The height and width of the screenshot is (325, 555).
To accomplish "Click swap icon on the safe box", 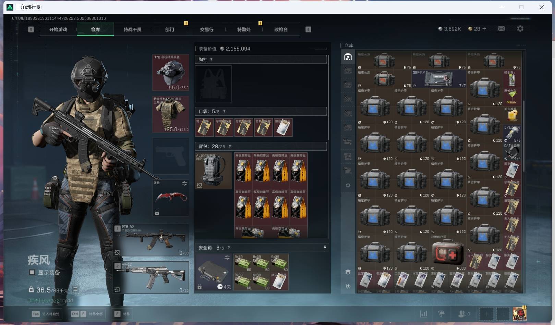I will 227,258.
